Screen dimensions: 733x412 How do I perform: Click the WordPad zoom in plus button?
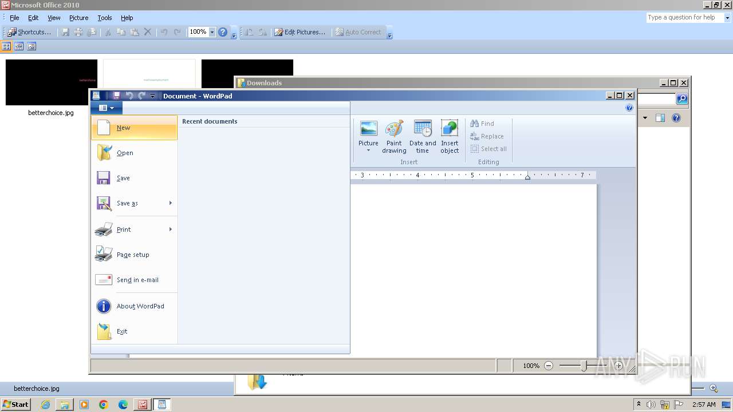point(618,366)
